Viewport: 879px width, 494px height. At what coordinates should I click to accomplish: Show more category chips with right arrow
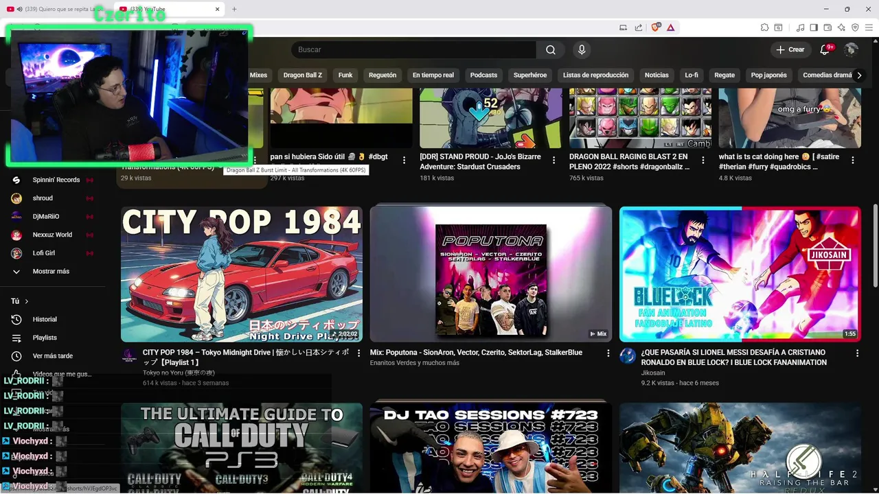point(858,75)
